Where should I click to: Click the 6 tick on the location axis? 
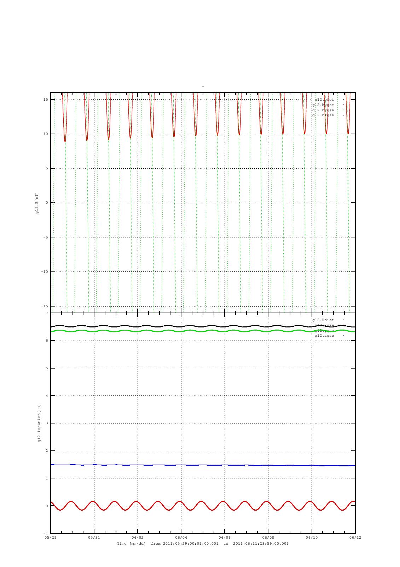click(47, 341)
